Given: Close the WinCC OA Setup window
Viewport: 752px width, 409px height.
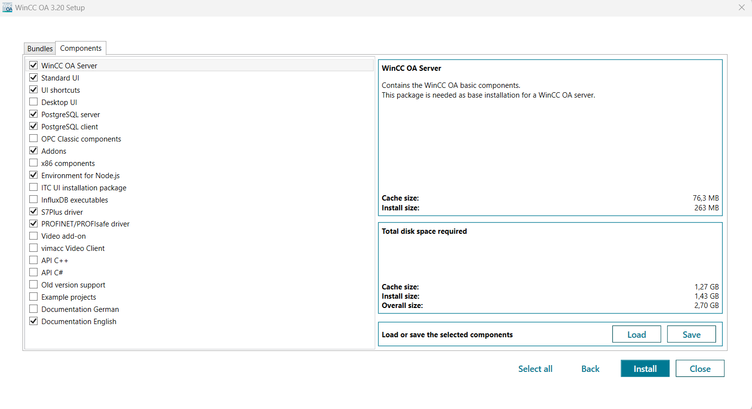Looking at the screenshot, I should click(x=741, y=8).
